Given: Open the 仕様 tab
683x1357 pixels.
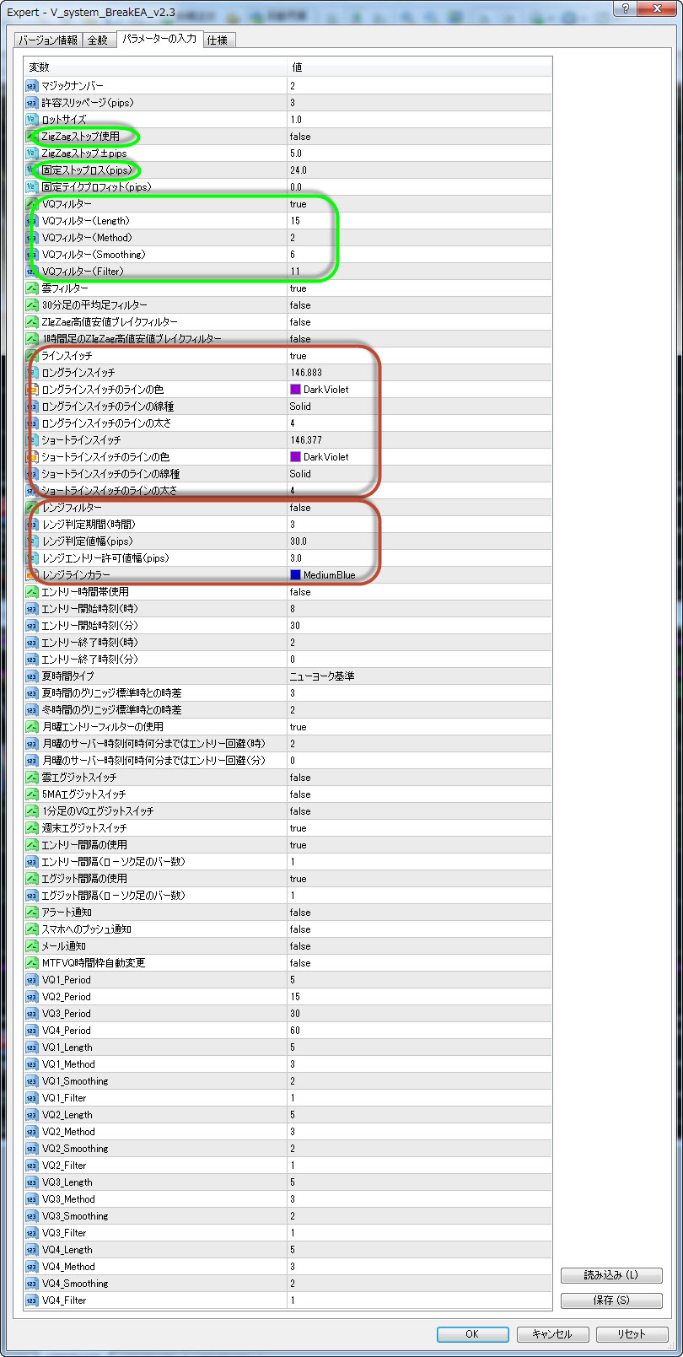Looking at the screenshot, I should pos(218,40).
